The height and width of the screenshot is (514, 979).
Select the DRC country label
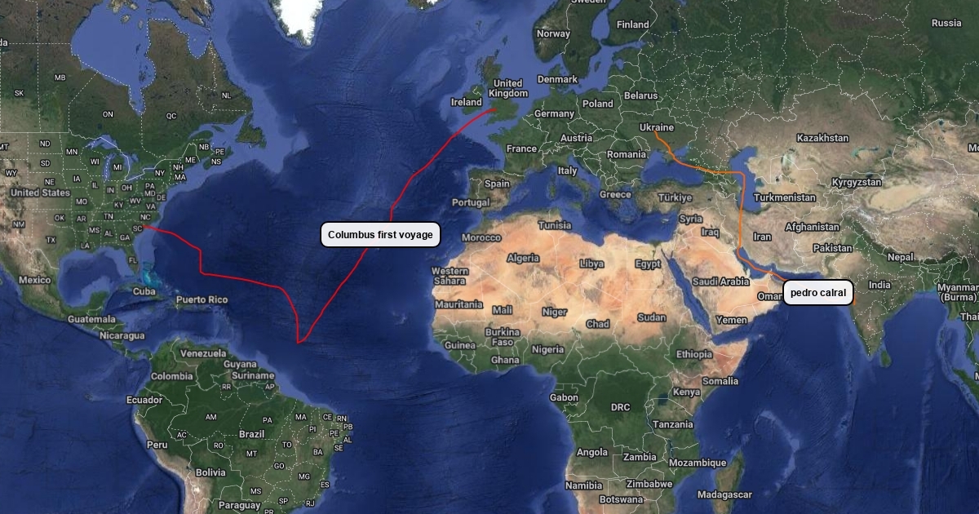[x=621, y=407]
